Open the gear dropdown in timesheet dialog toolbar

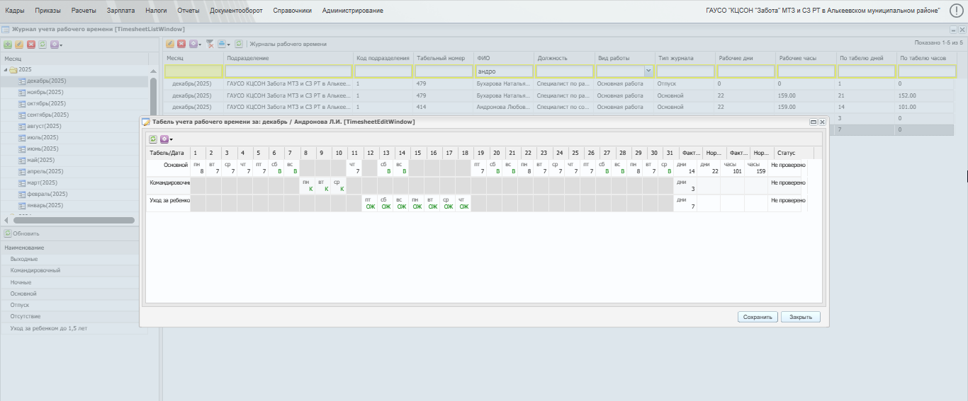pos(167,139)
